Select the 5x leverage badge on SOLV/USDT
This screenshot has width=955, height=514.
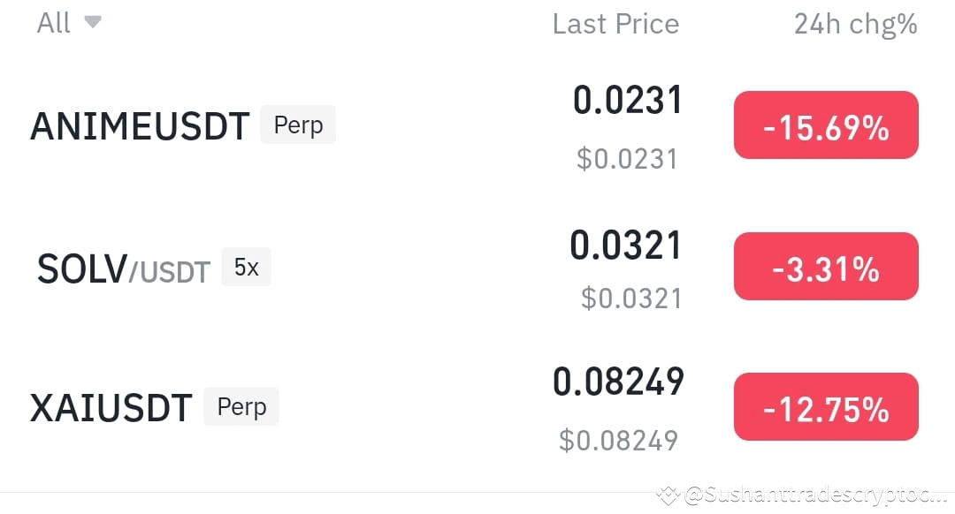click(x=246, y=267)
